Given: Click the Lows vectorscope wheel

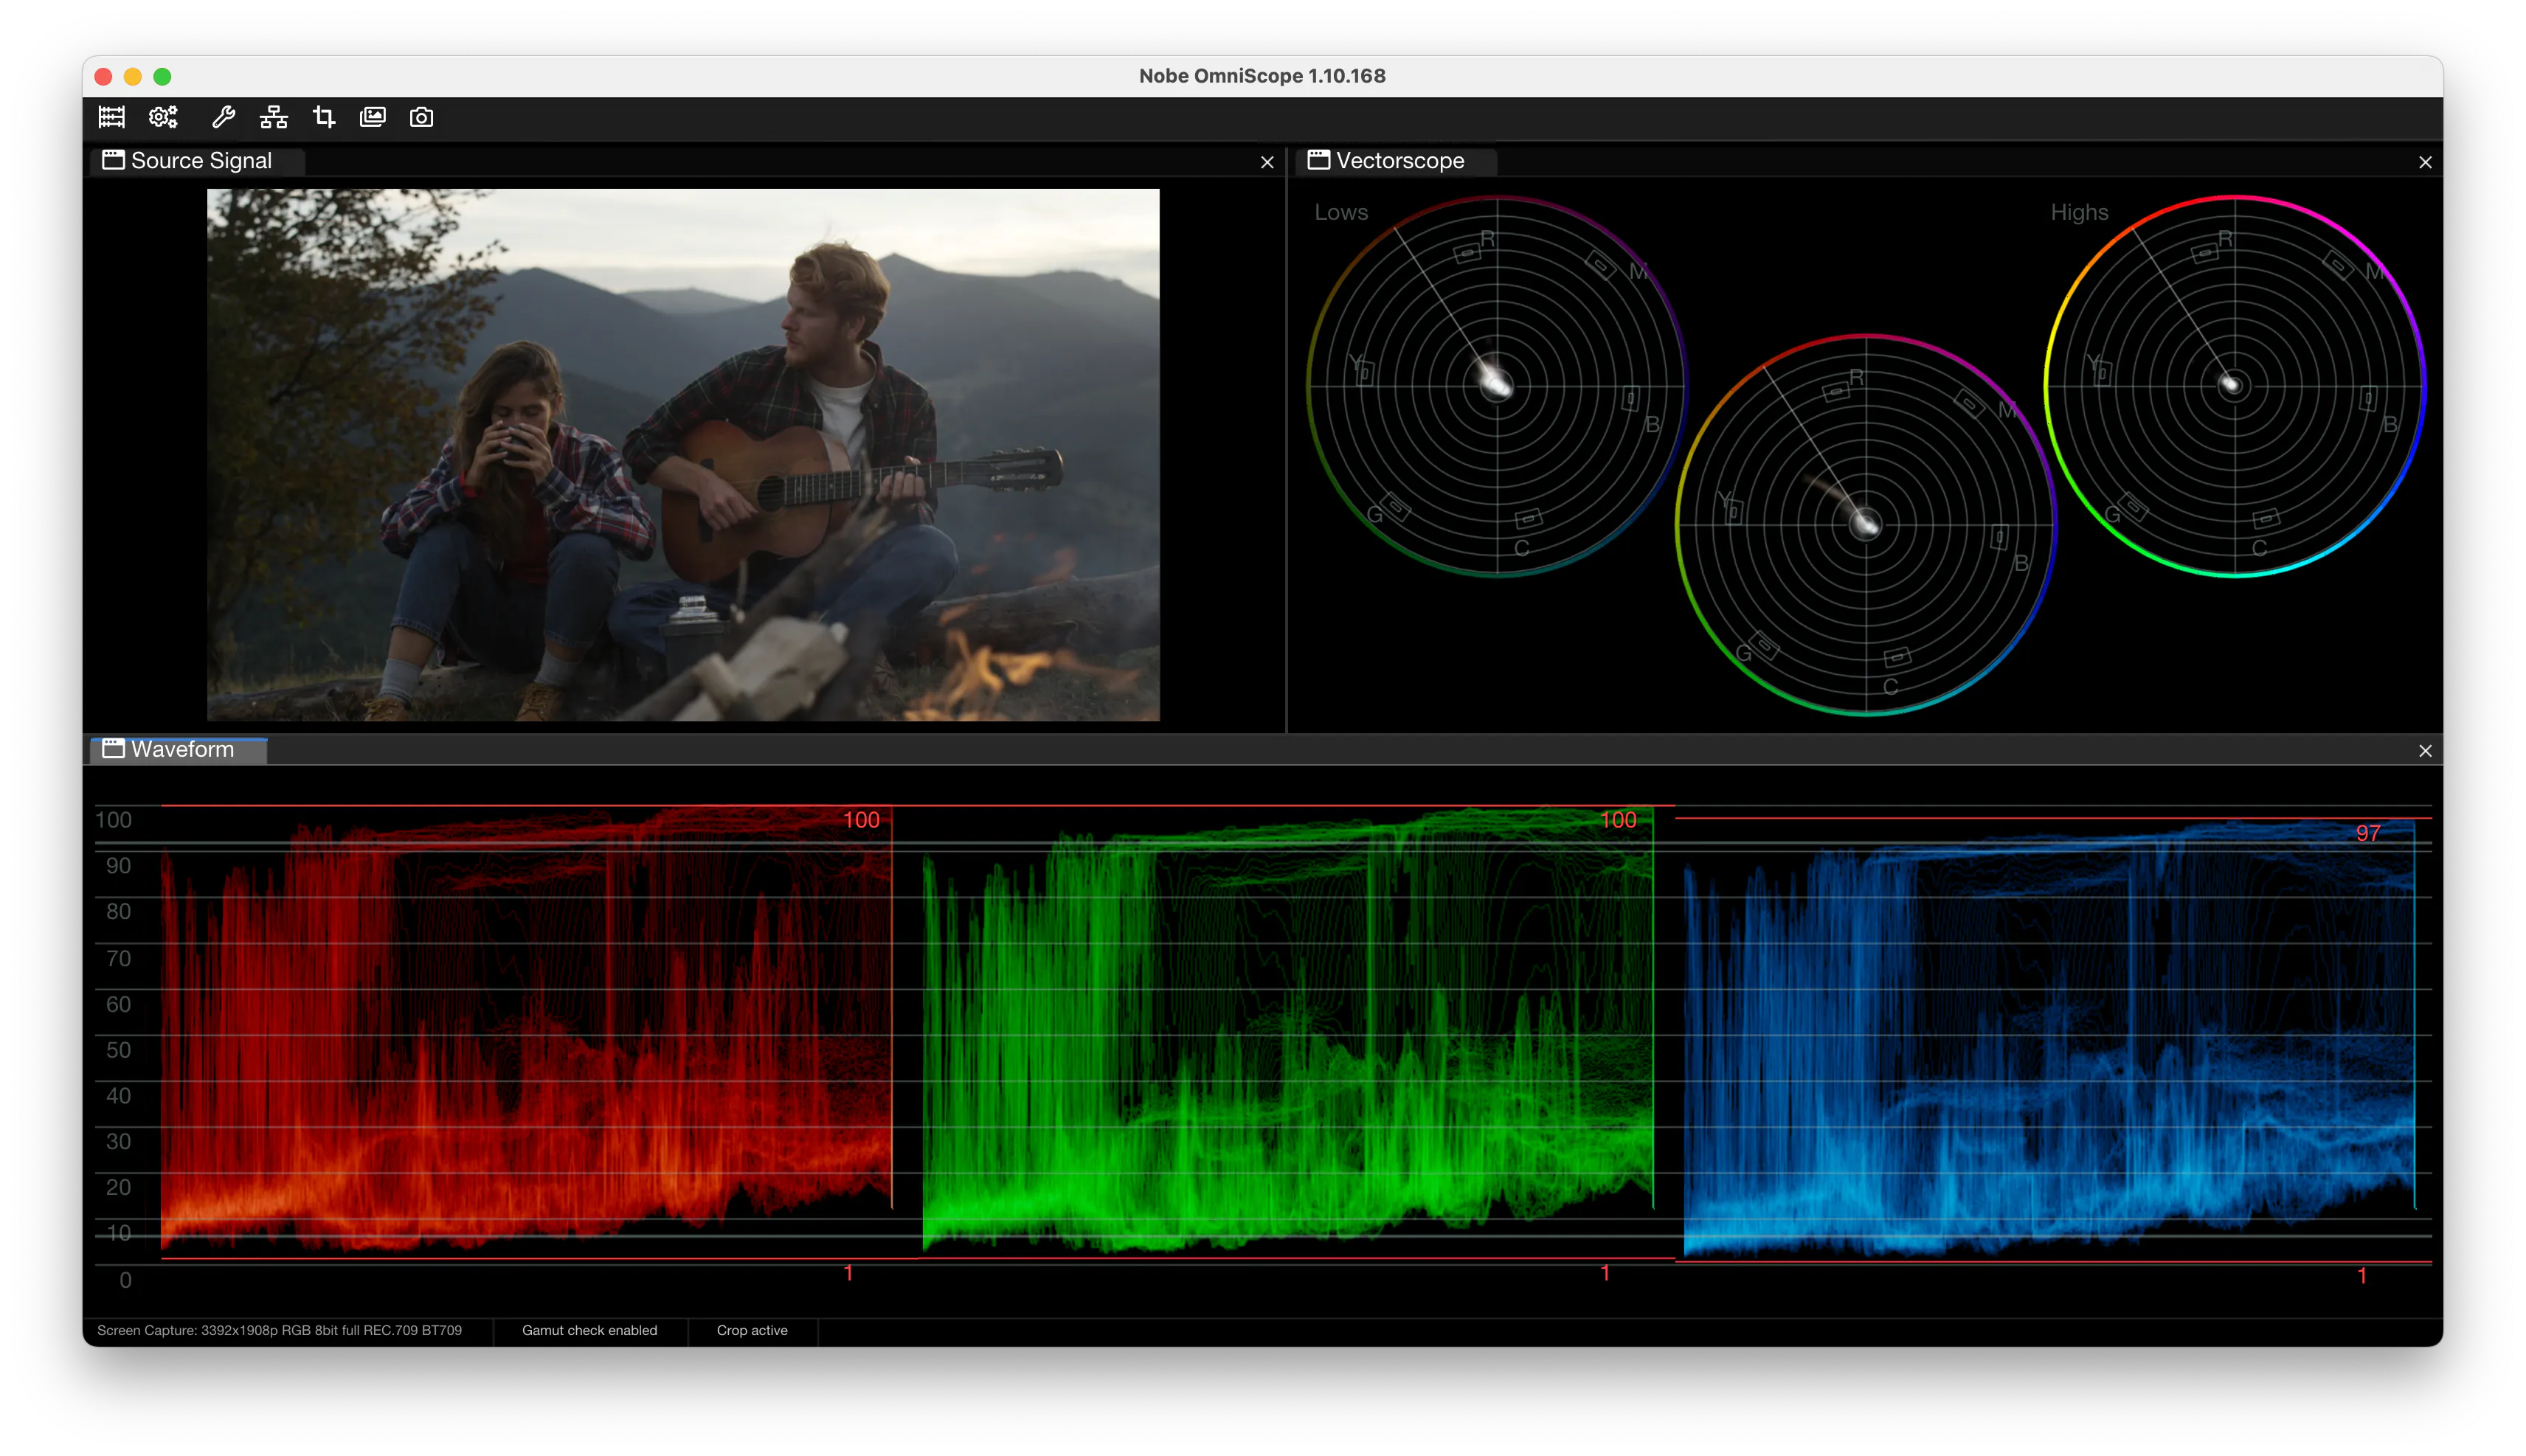Looking at the screenshot, I should point(1496,386).
